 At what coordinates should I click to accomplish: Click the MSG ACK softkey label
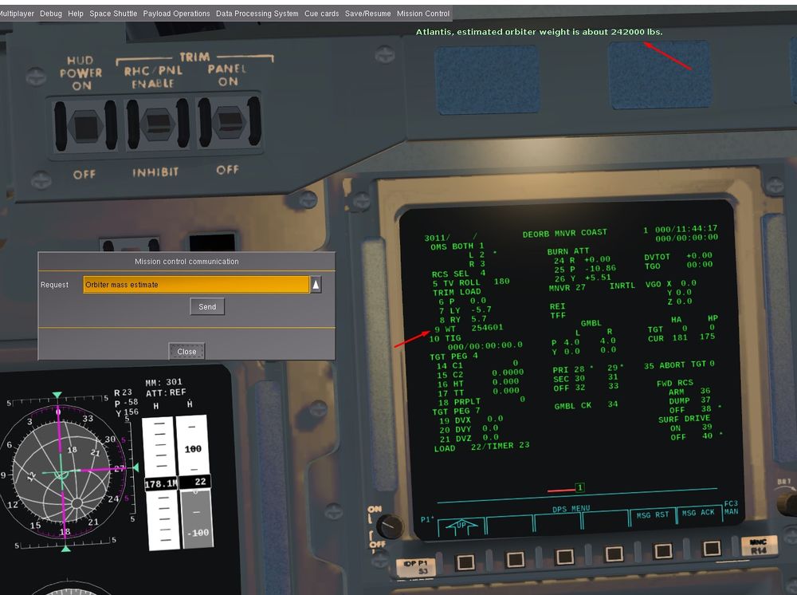698,513
